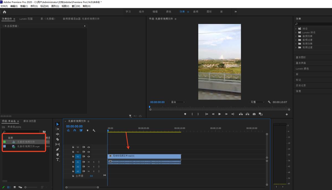This screenshot has height=190, width=332.
Task: Click the home icon at top left
Action: (4, 12)
